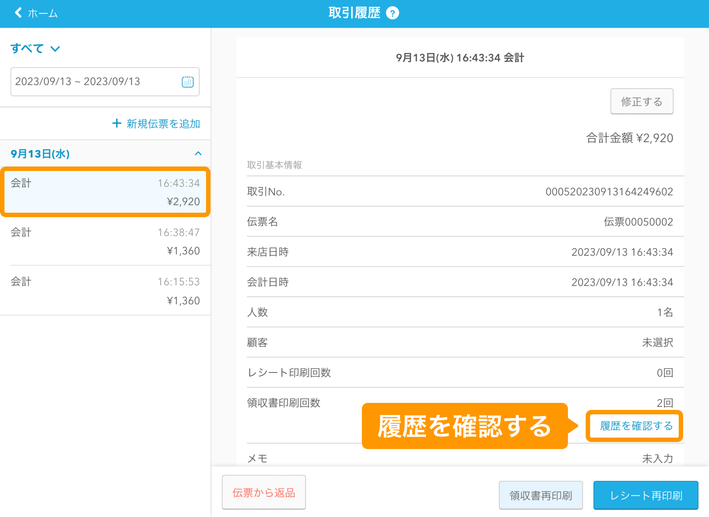Select the 16:43:34 ¥2,920 transaction
The height and width of the screenshot is (517, 709).
[x=105, y=192]
